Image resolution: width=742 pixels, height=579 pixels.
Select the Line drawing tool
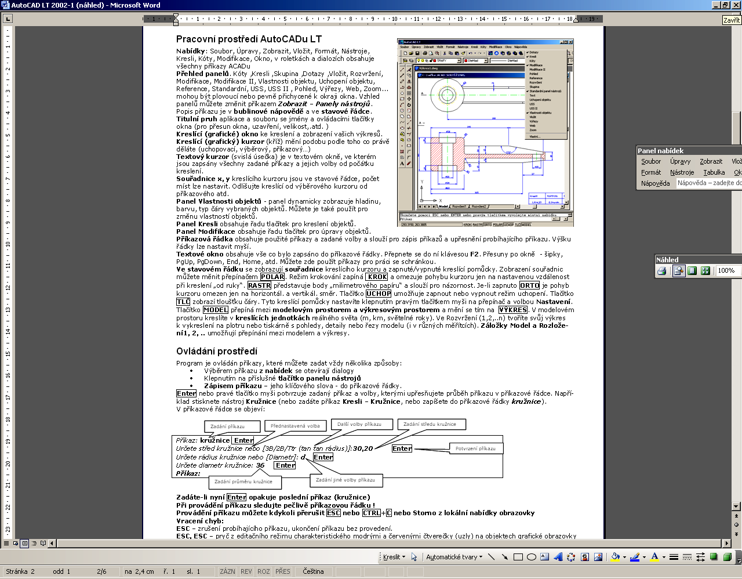491,557
